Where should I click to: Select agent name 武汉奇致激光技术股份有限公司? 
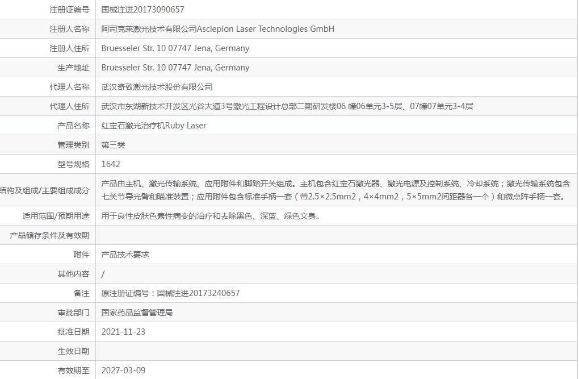[157, 87]
